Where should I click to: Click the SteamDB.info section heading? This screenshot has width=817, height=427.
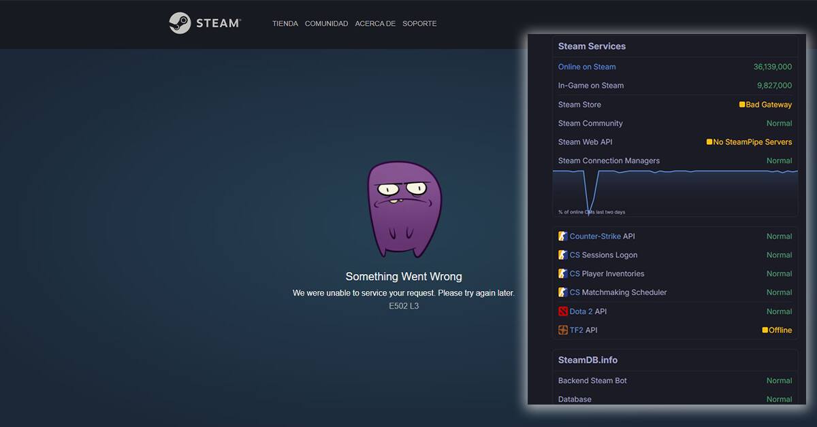tap(588, 360)
